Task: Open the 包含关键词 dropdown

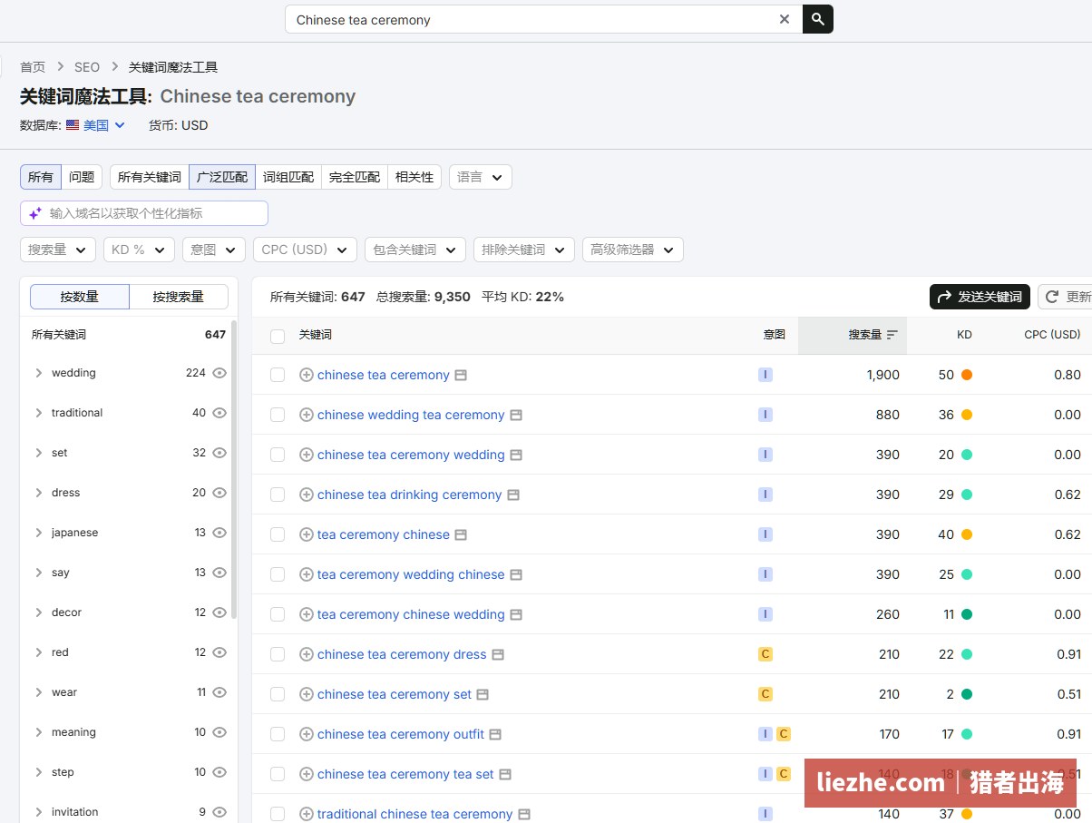Action: [x=415, y=250]
